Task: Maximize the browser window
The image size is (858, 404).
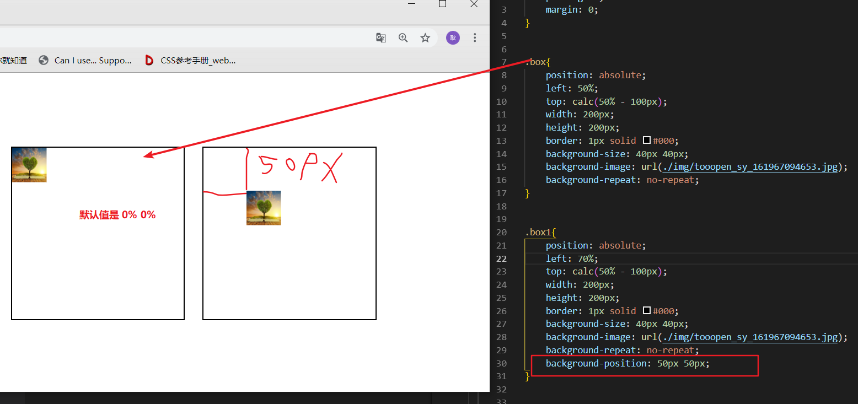Action: click(442, 4)
